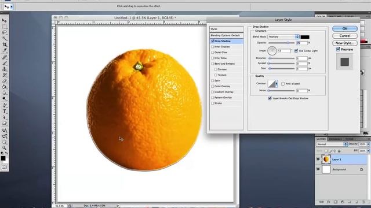Select the Pen tool
Viewport: 371px width, 208px height.
click(x=4, y=105)
